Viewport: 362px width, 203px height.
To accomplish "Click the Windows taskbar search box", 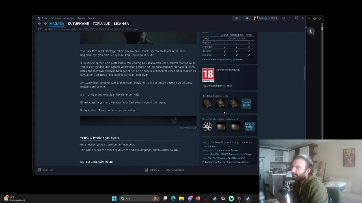I will [x=139, y=198].
